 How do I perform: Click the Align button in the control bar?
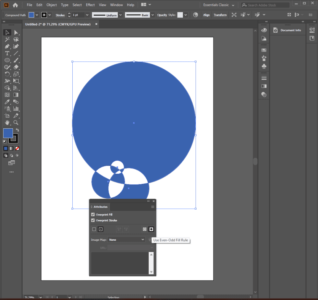(x=206, y=15)
